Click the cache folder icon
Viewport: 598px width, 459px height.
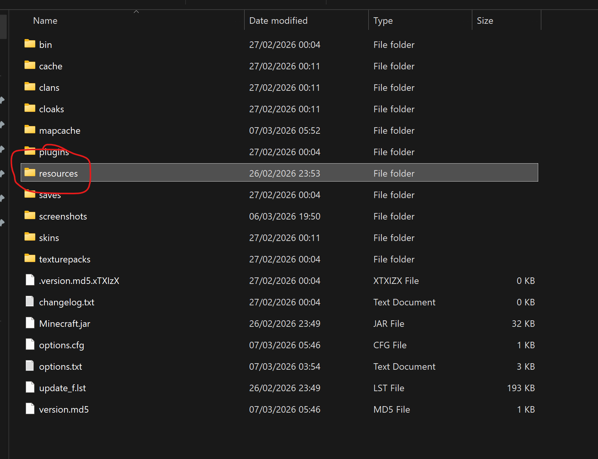tap(30, 65)
